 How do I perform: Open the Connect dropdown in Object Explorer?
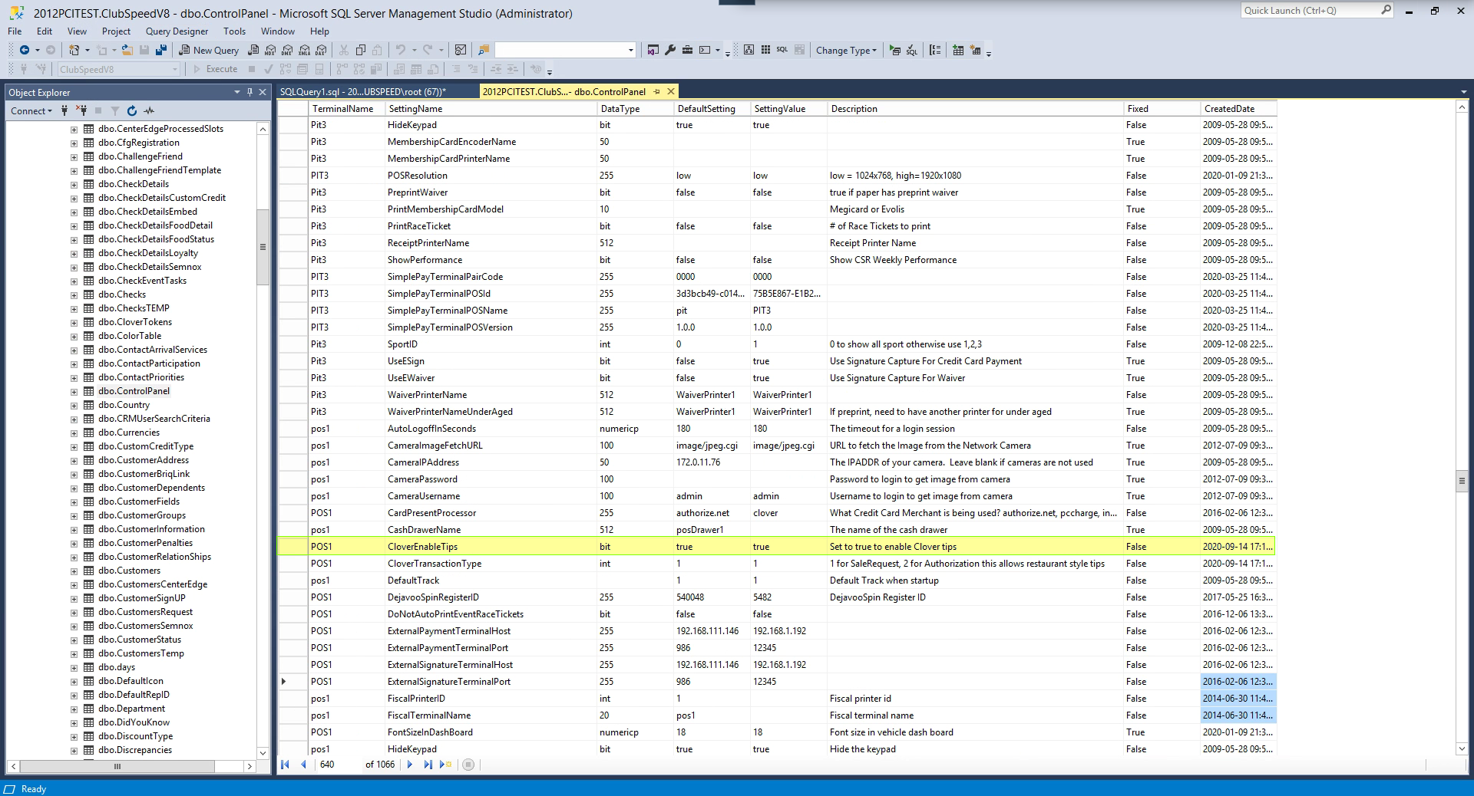tap(31, 110)
